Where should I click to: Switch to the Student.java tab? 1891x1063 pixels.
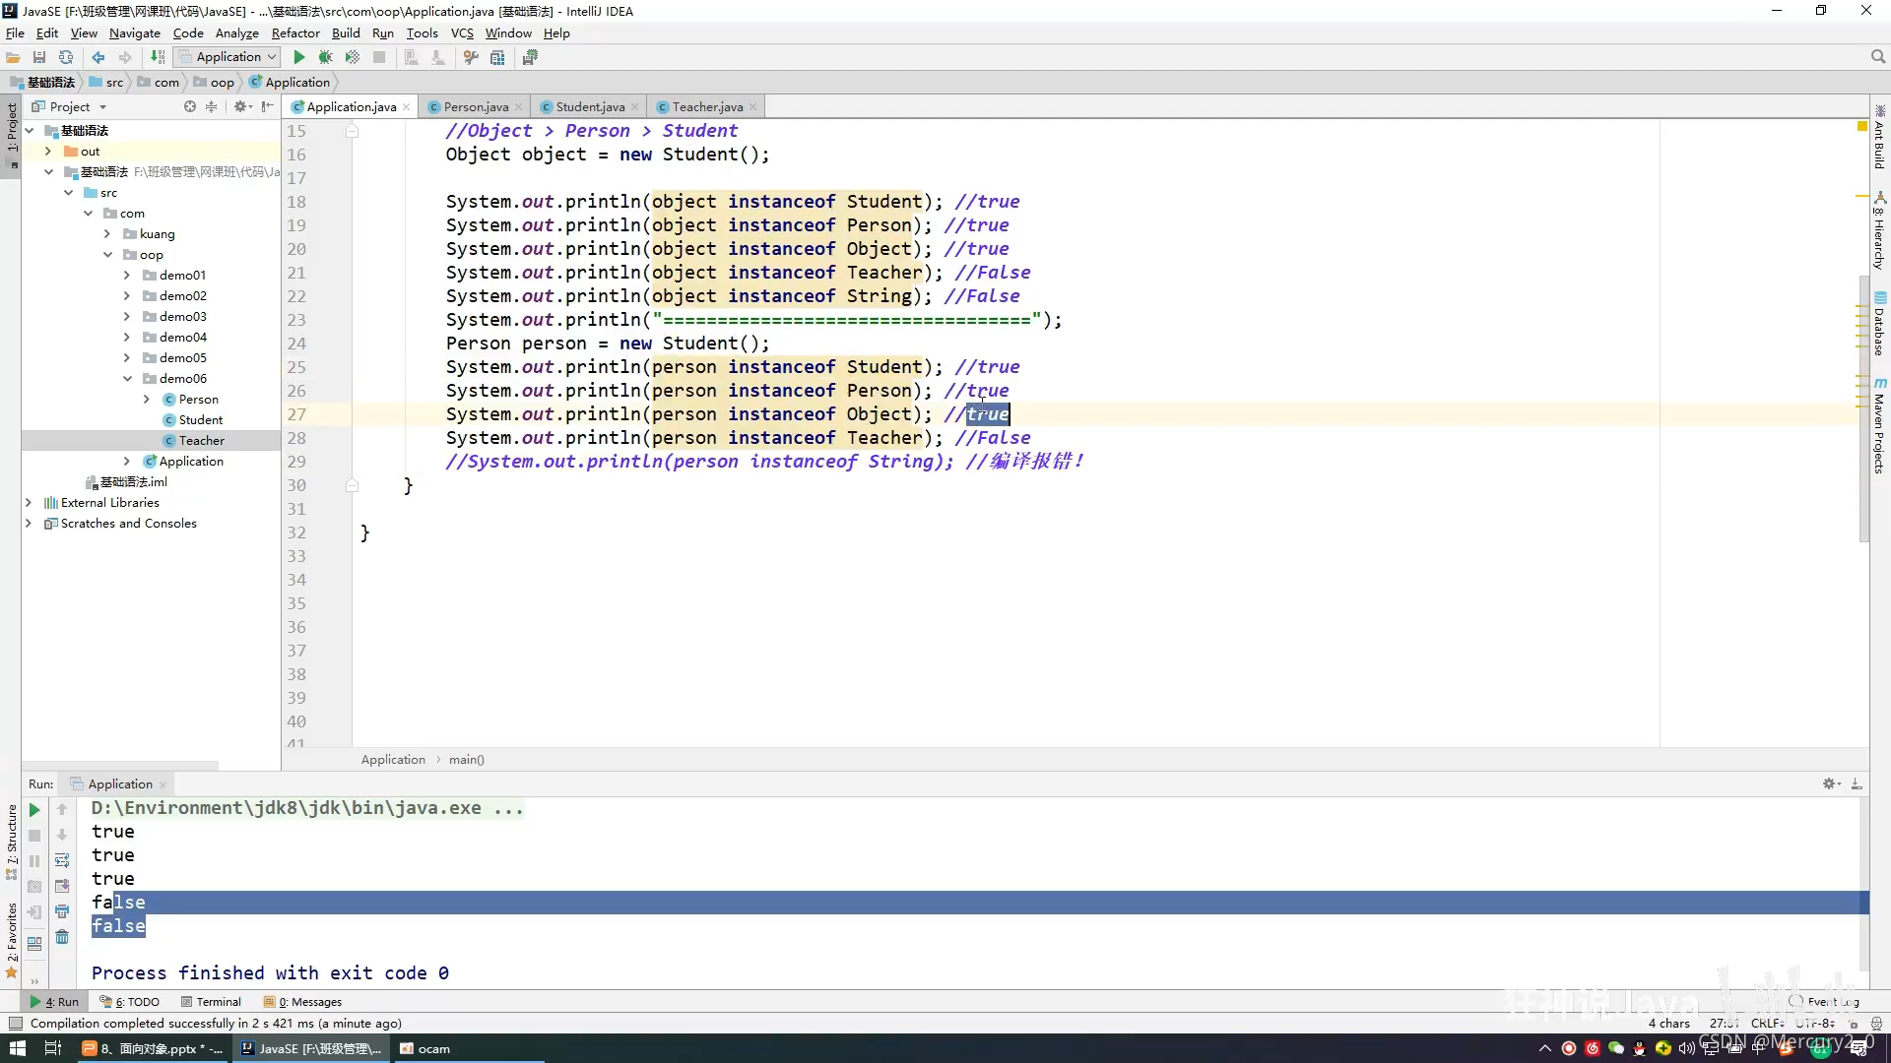coord(590,106)
